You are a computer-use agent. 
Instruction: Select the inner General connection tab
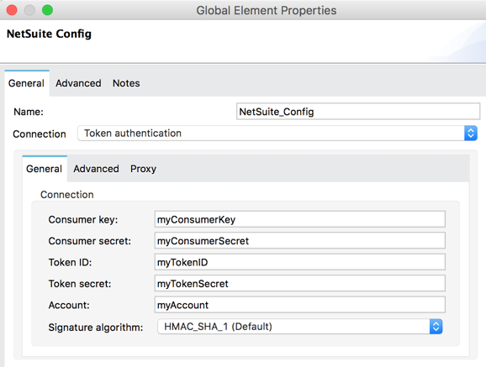45,169
